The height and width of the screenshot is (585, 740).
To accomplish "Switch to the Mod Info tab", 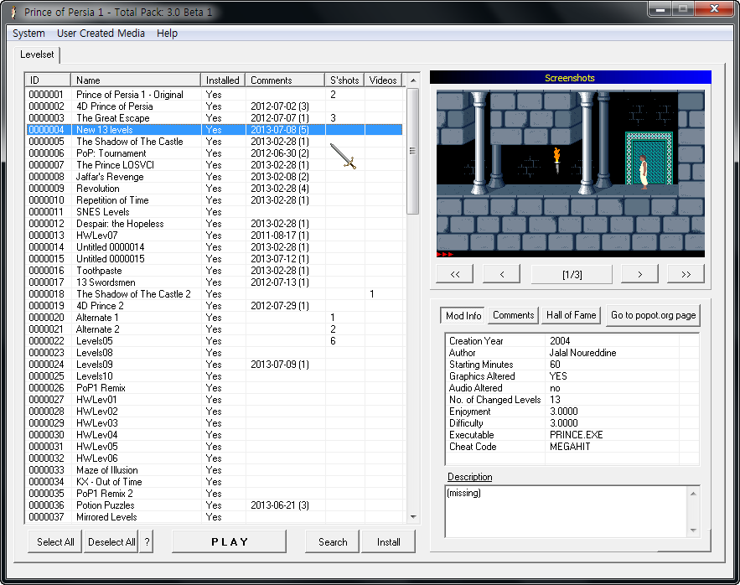I will tap(463, 315).
